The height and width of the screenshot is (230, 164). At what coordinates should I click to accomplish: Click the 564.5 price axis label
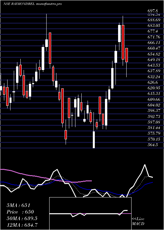coord(153,145)
